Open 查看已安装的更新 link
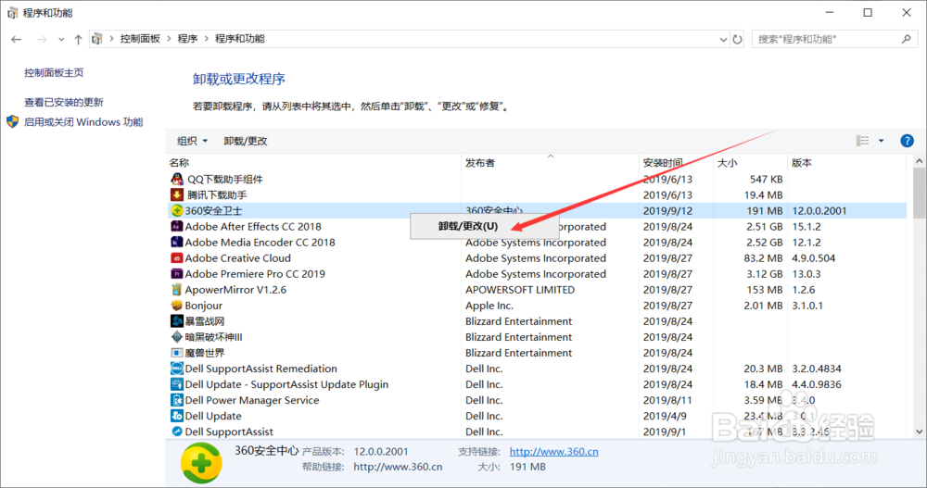The height and width of the screenshot is (488, 927). [x=64, y=102]
